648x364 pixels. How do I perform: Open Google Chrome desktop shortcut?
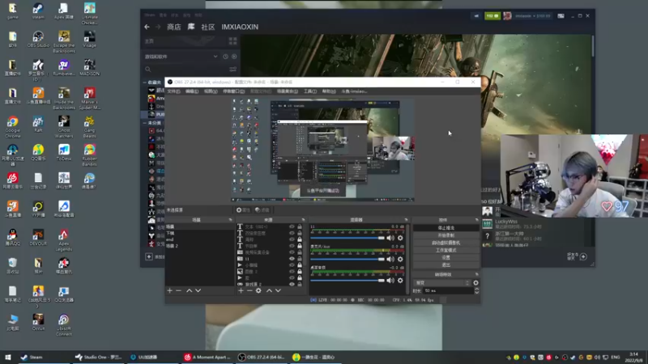point(12,127)
